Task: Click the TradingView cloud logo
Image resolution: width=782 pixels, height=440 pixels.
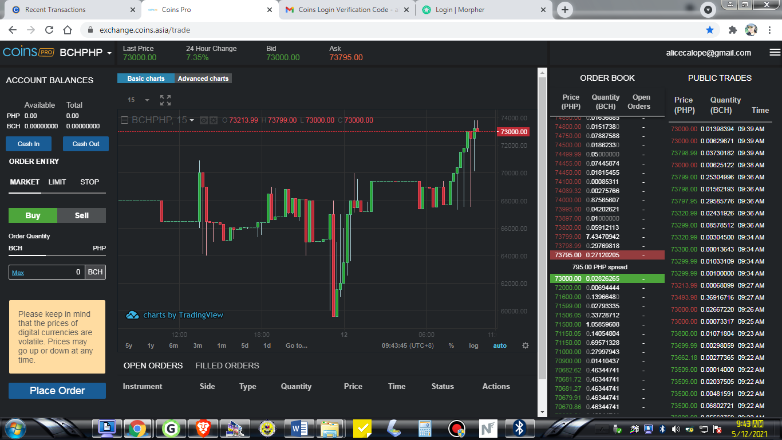Action: pos(132,315)
